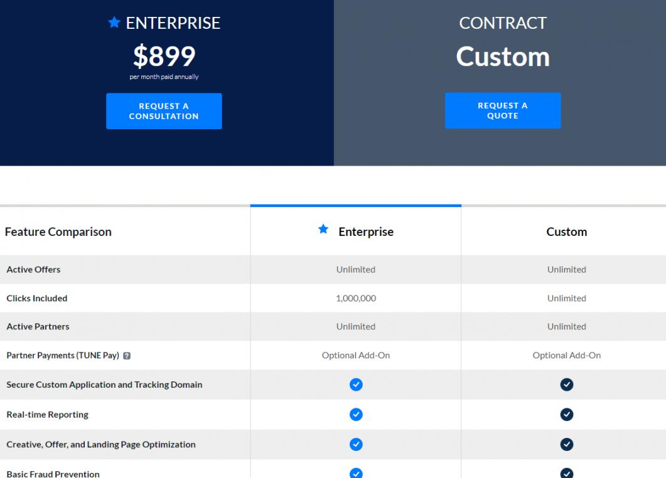Click Enterprise checkmark for Basic Fraud Prevention
This screenshot has width=666, height=478.
pos(356,473)
